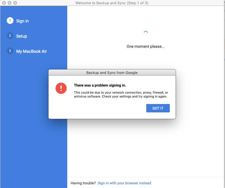
Task: Click the Welcome to Backup and Sync window title
Action: tap(112, 3)
